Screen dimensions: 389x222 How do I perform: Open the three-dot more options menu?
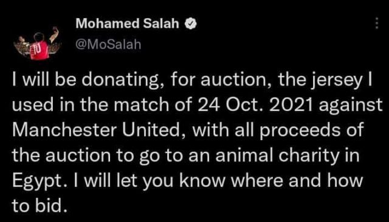[377, 23]
